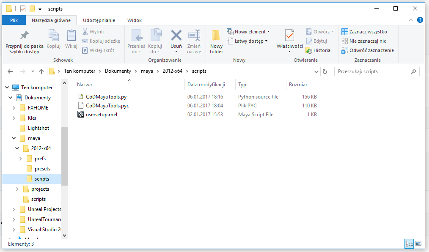This screenshot has width=429, height=252.
Task: Click the Back navigation arrow
Action: click(11, 71)
